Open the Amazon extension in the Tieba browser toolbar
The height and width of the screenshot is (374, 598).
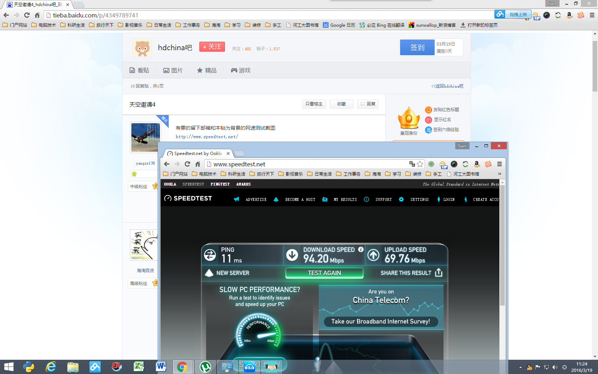(x=569, y=15)
